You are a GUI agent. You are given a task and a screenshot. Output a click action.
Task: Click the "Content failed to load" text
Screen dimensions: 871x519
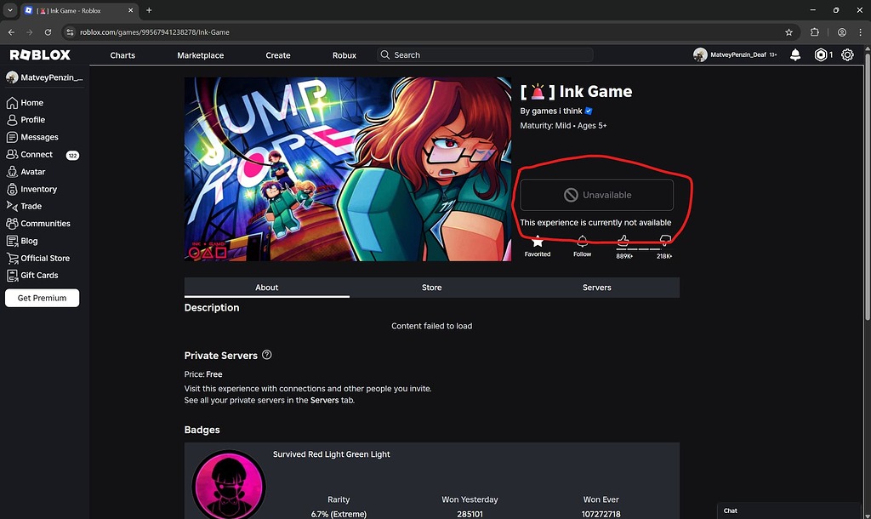[431, 326]
